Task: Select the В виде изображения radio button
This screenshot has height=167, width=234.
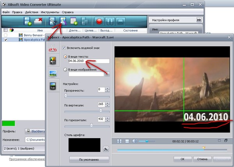Action: (65, 70)
